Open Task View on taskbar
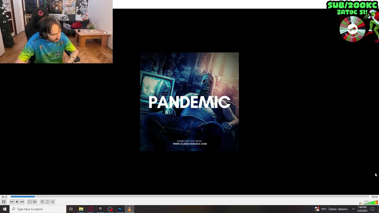This screenshot has width=379, height=213. pyautogui.click(x=71, y=209)
